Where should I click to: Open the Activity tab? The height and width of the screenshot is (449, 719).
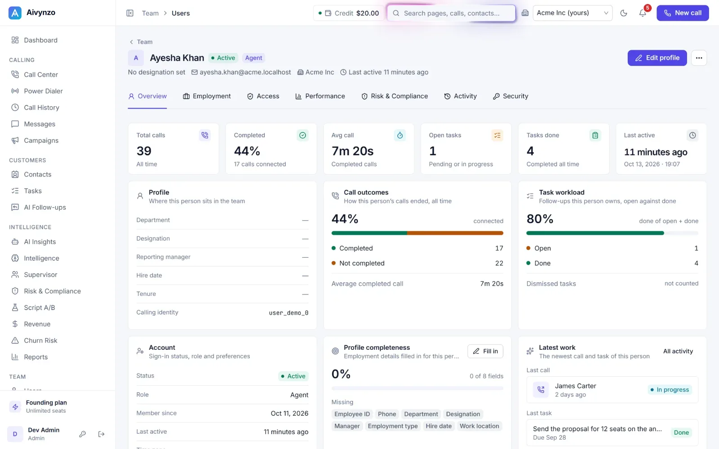[460, 96]
